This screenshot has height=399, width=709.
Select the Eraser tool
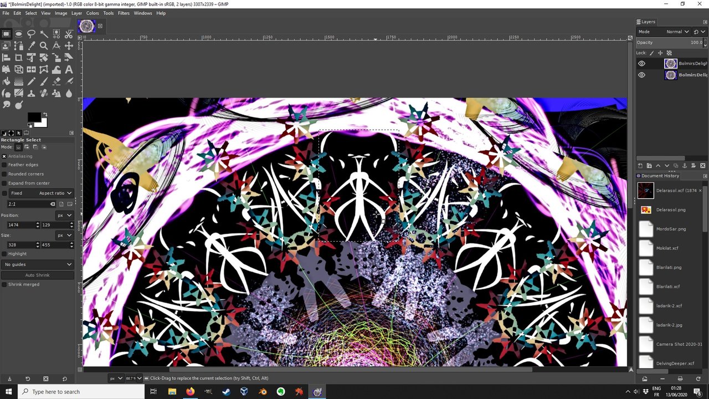(56, 81)
